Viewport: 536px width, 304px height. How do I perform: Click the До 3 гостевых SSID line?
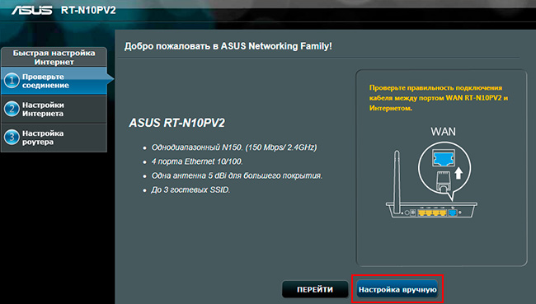click(x=190, y=189)
